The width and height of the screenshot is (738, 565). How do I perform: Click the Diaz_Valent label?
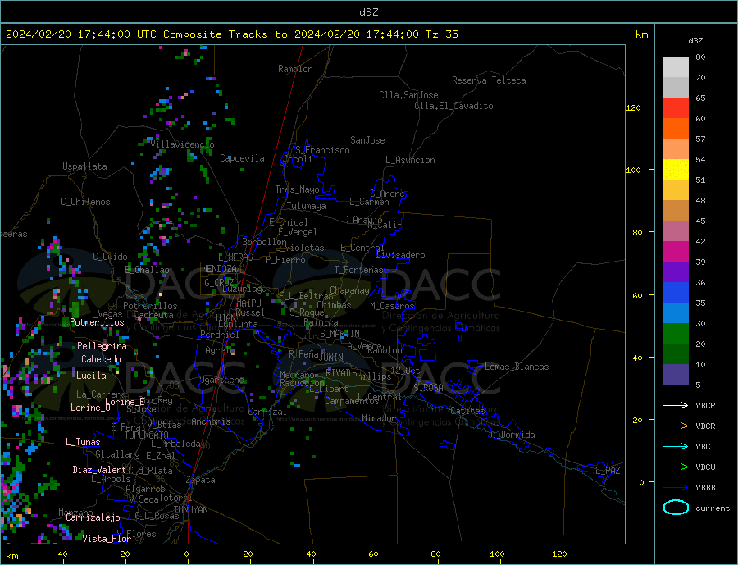pos(99,470)
